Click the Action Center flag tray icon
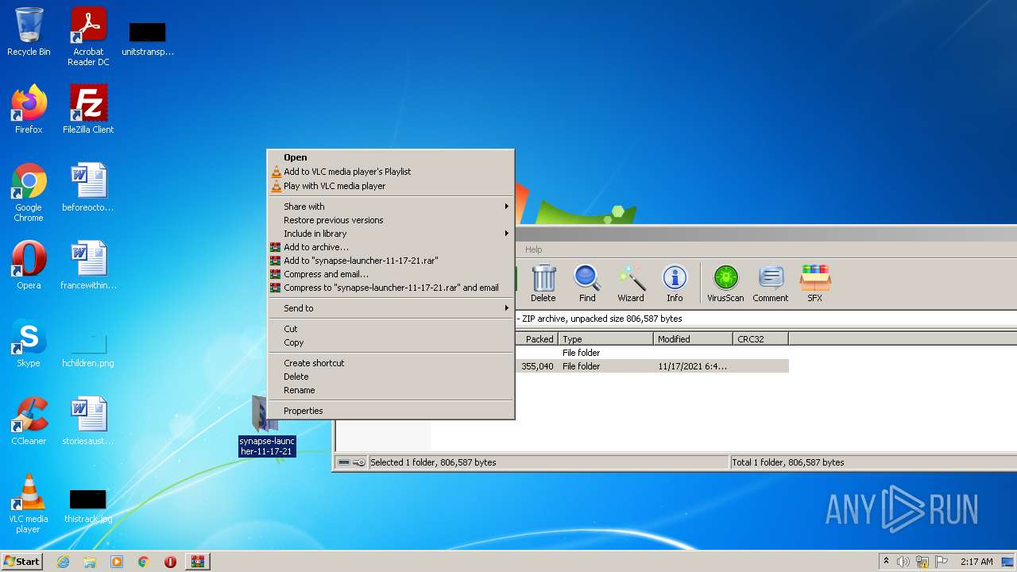 coord(942,562)
